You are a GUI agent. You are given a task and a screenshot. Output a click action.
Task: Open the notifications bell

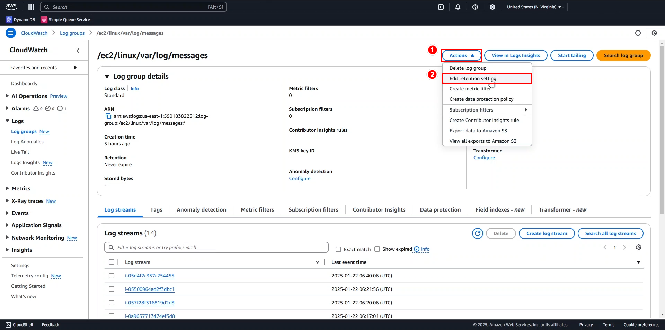click(x=458, y=7)
